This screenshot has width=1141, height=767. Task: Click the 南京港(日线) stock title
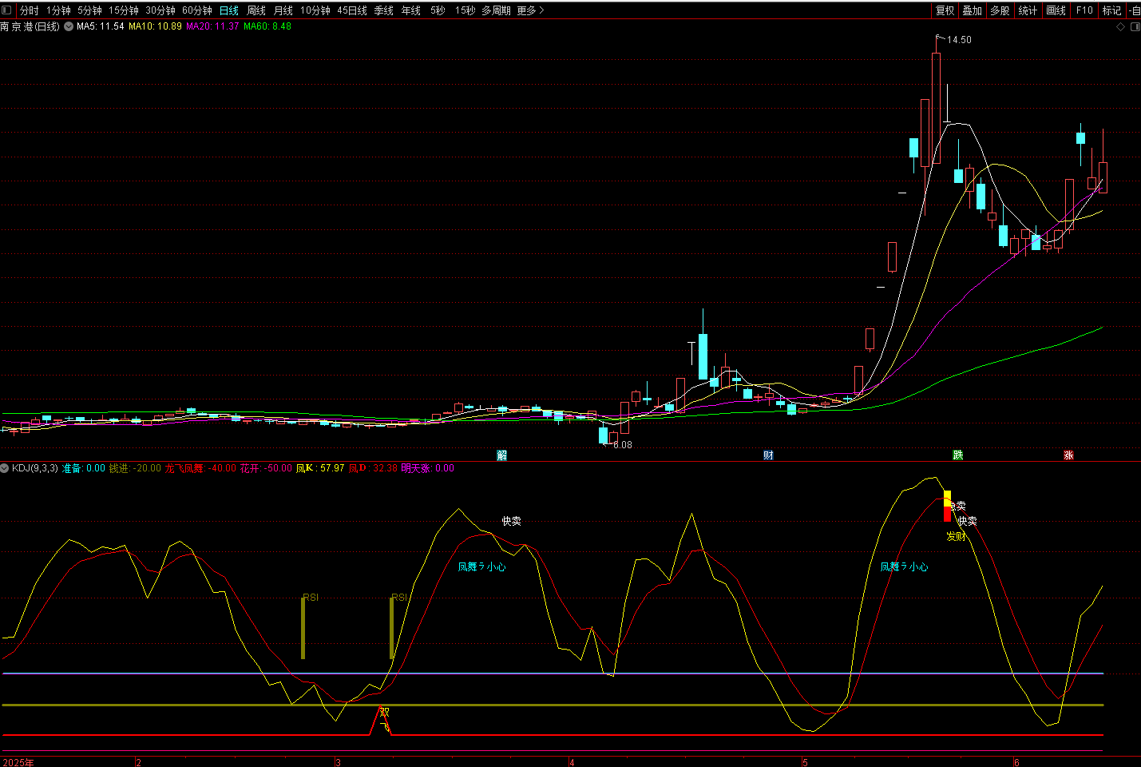[30, 26]
